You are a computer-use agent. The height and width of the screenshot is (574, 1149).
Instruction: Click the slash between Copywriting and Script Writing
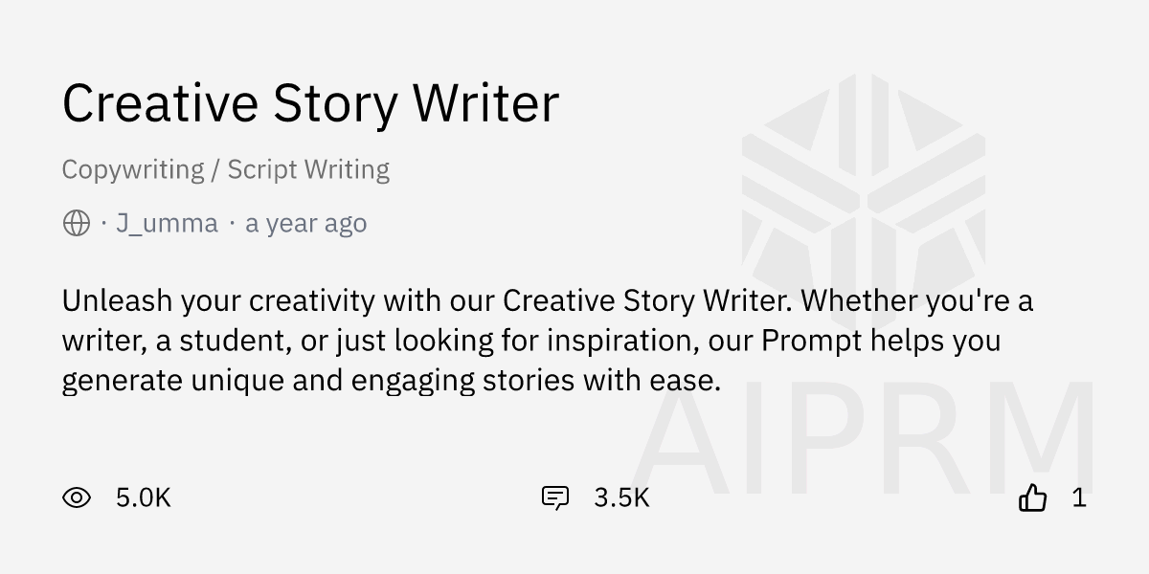(x=216, y=170)
